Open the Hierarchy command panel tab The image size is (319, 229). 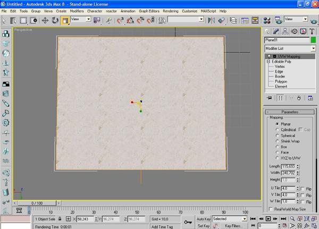coord(285,31)
